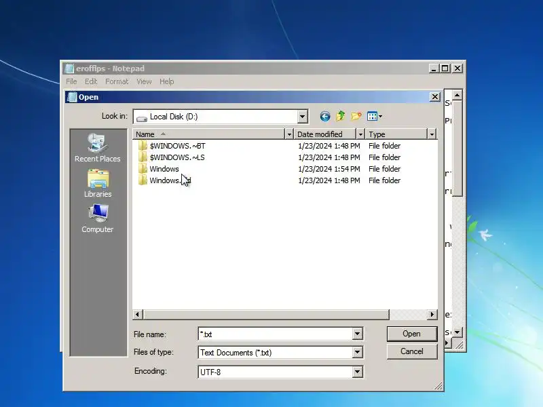Click the Notepad vertical scrollbar thumb
The width and height of the screenshot is (543, 407).
click(457, 149)
